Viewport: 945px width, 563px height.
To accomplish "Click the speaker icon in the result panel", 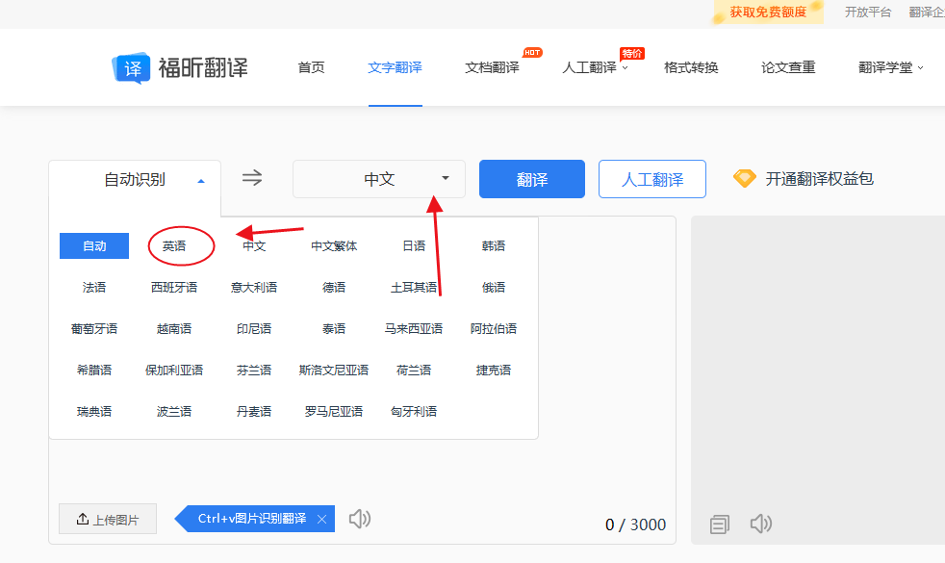I will (x=761, y=524).
